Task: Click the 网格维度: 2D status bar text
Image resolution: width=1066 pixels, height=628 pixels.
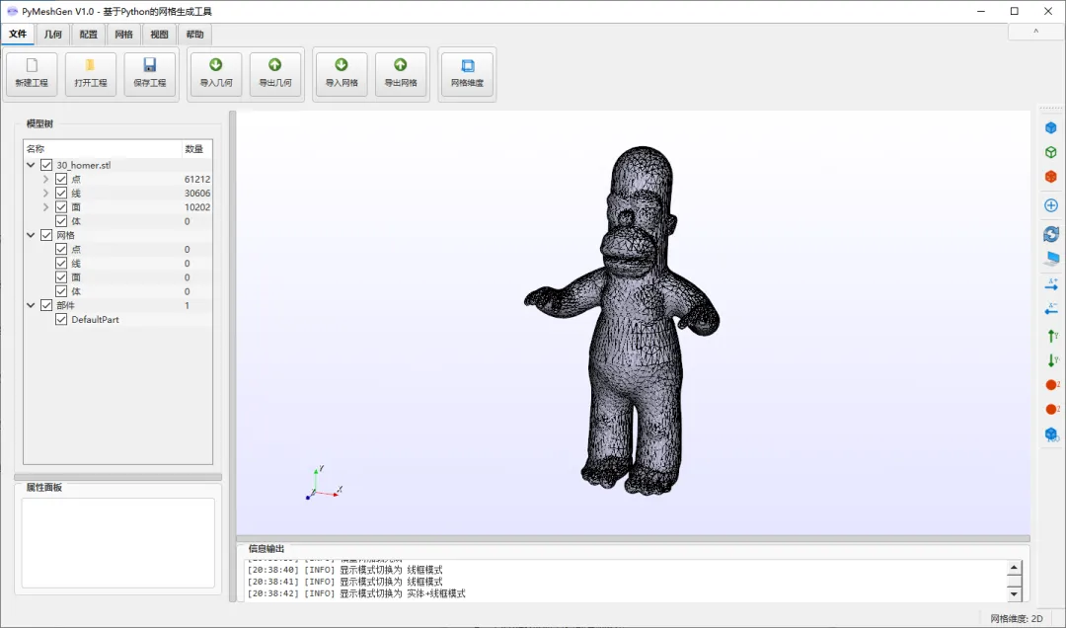Action: click(x=1017, y=618)
